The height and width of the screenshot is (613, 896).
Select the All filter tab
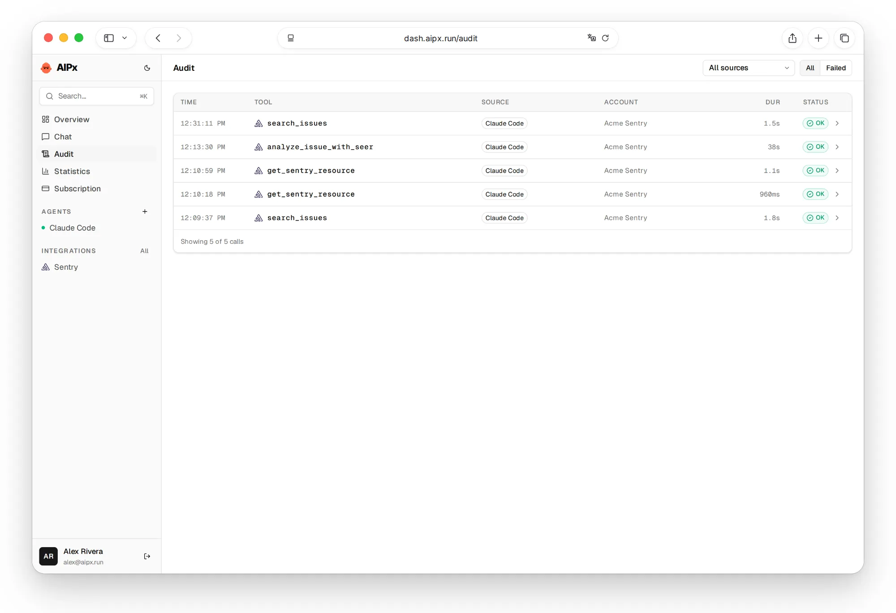click(x=810, y=68)
